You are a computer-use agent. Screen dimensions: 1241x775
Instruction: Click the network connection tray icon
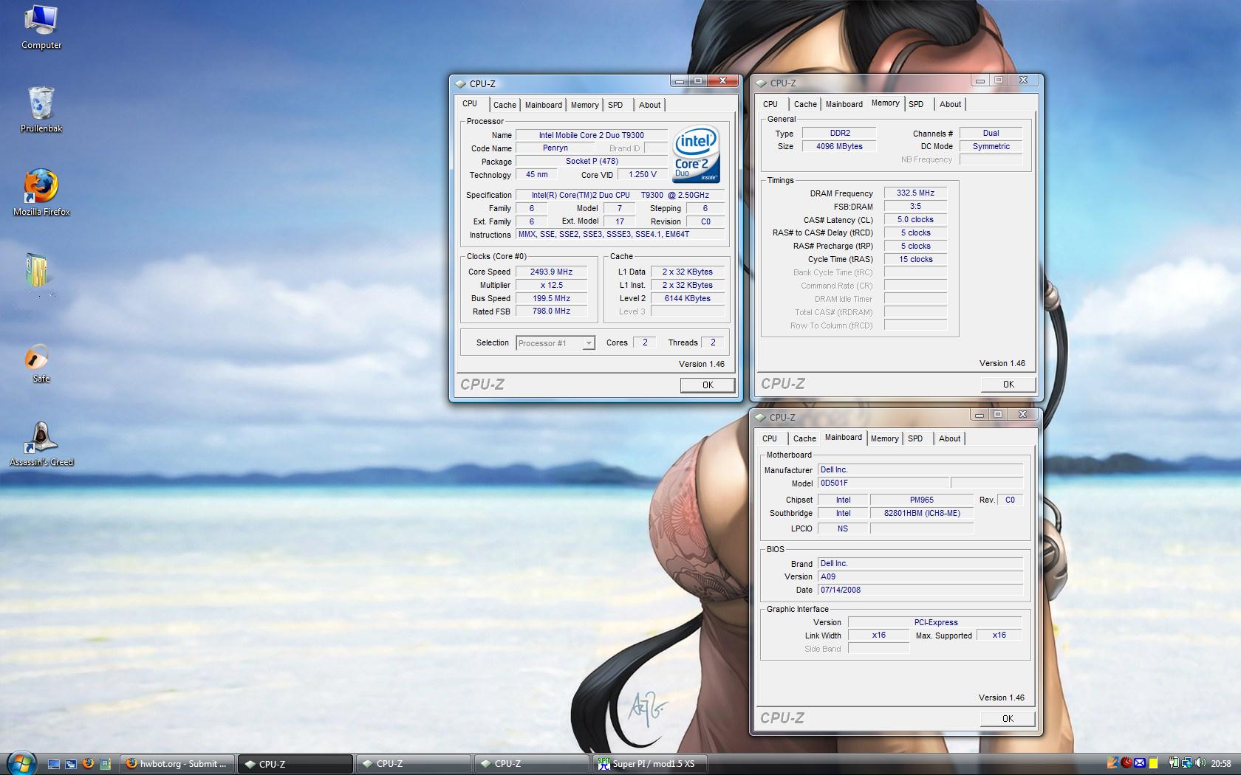pyautogui.click(x=1186, y=763)
